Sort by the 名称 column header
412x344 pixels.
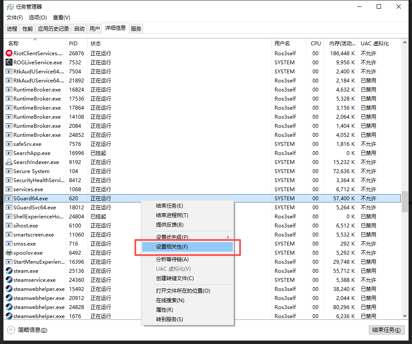(13, 44)
